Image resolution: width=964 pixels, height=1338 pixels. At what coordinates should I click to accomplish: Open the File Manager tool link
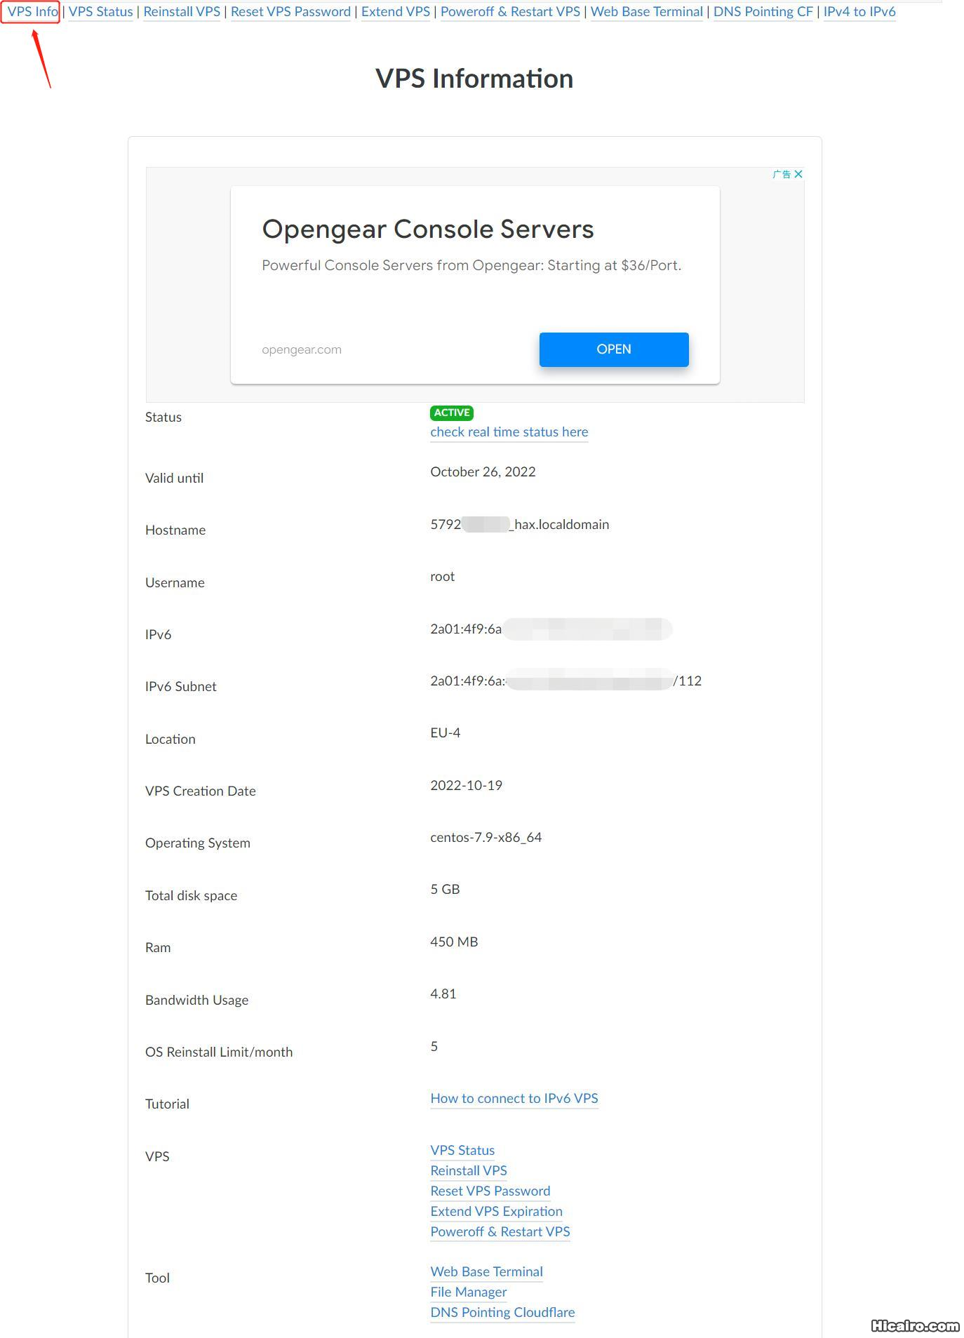click(x=468, y=1292)
